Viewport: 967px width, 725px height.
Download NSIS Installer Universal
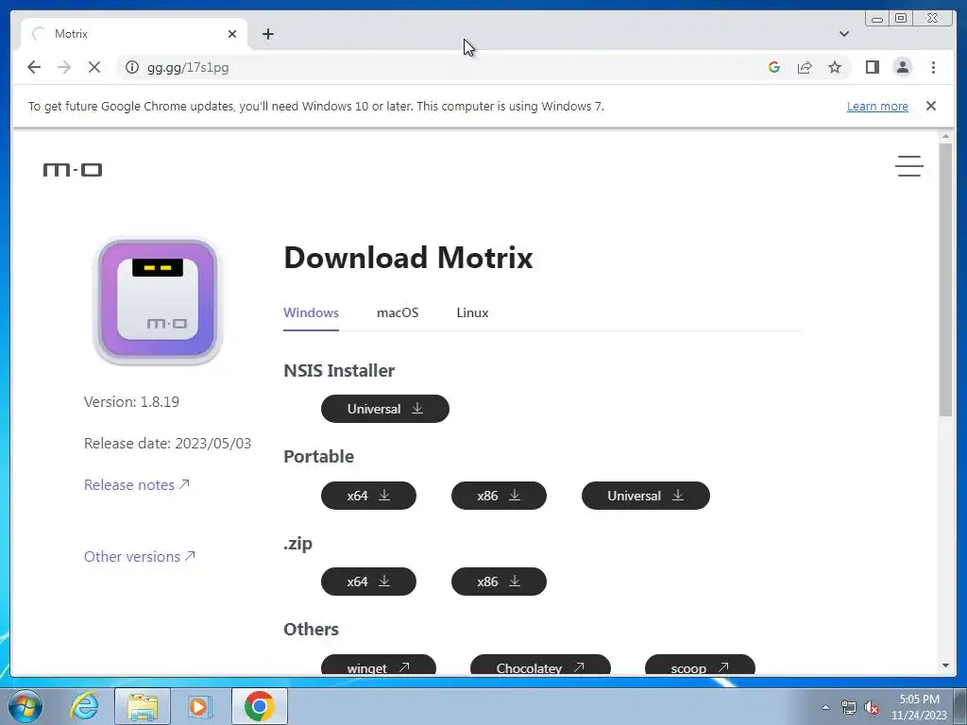click(x=385, y=409)
